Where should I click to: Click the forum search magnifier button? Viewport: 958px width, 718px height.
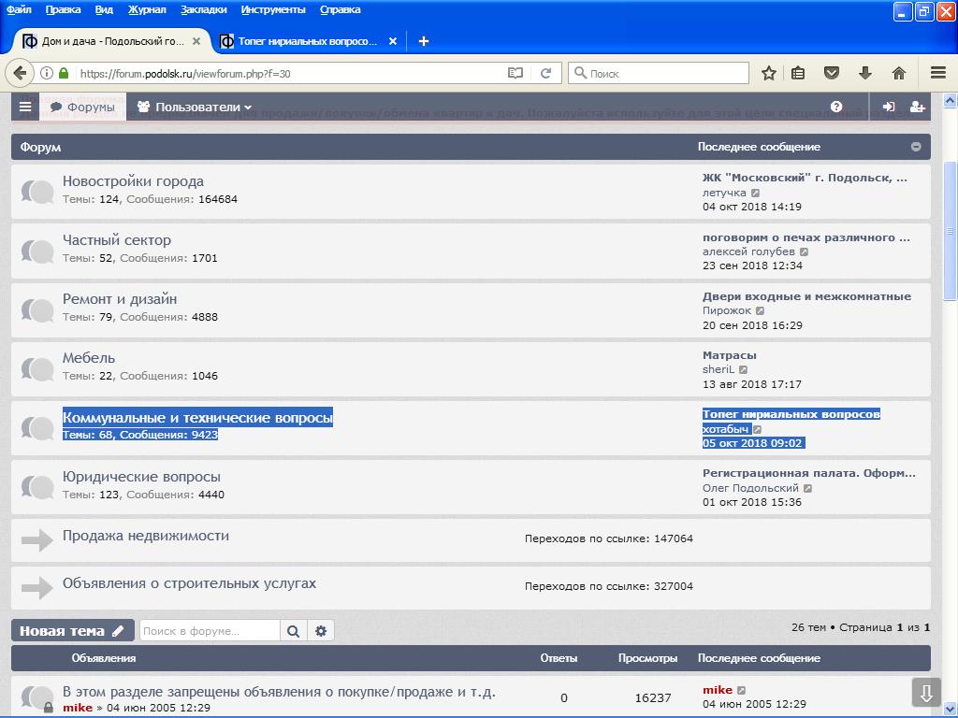(293, 631)
